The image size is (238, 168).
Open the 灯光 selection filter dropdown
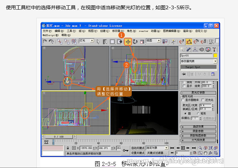pos(86,41)
